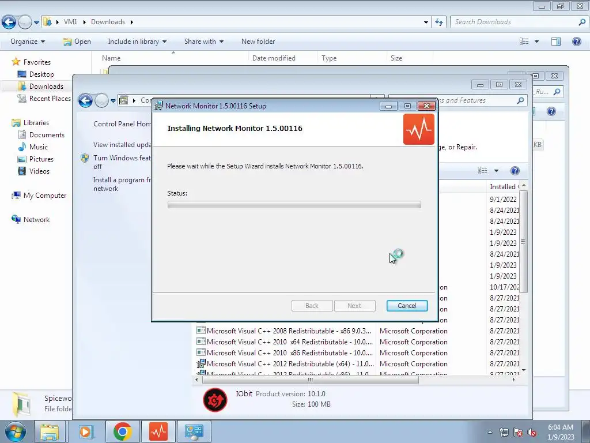
Task: Click View installed updates link
Action: pyautogui.click(x=122, y=144)
